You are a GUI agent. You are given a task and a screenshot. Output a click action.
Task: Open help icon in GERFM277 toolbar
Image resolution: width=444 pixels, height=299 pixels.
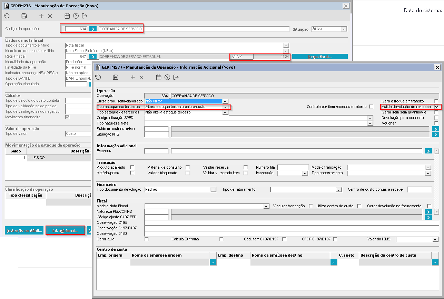pos(167,77)
